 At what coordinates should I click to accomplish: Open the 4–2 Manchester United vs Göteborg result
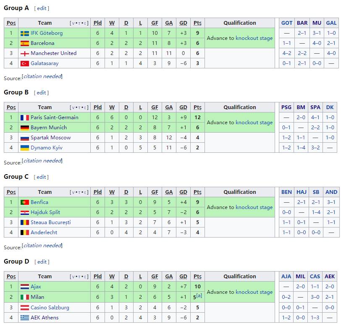tap(287, 53)
